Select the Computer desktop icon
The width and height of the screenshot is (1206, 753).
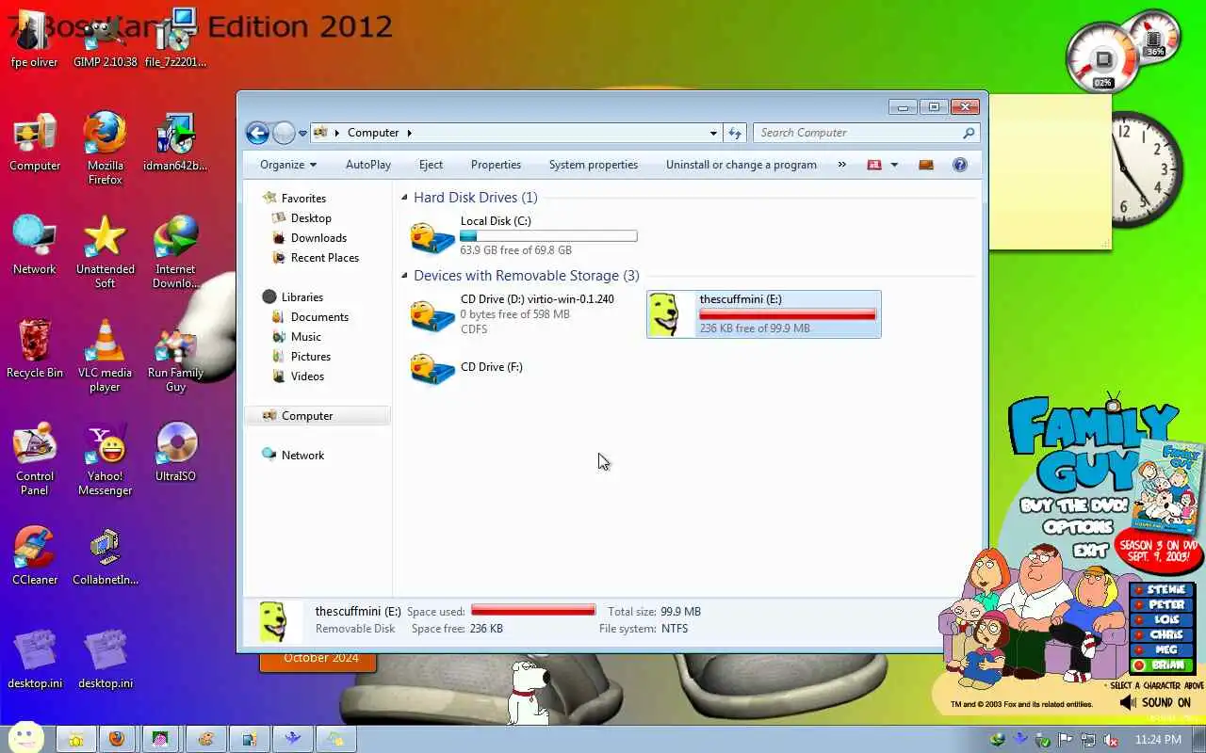click(35, 143)
